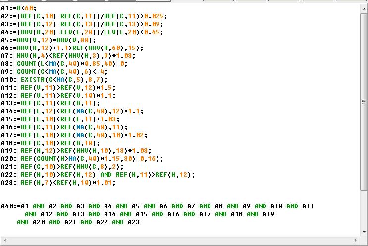The height and width of the screenshot is (246, 368).
Task: Click the line starting 'A22:=REF(H,10)>REF(H,12)'
Action: tap(98, 175)
